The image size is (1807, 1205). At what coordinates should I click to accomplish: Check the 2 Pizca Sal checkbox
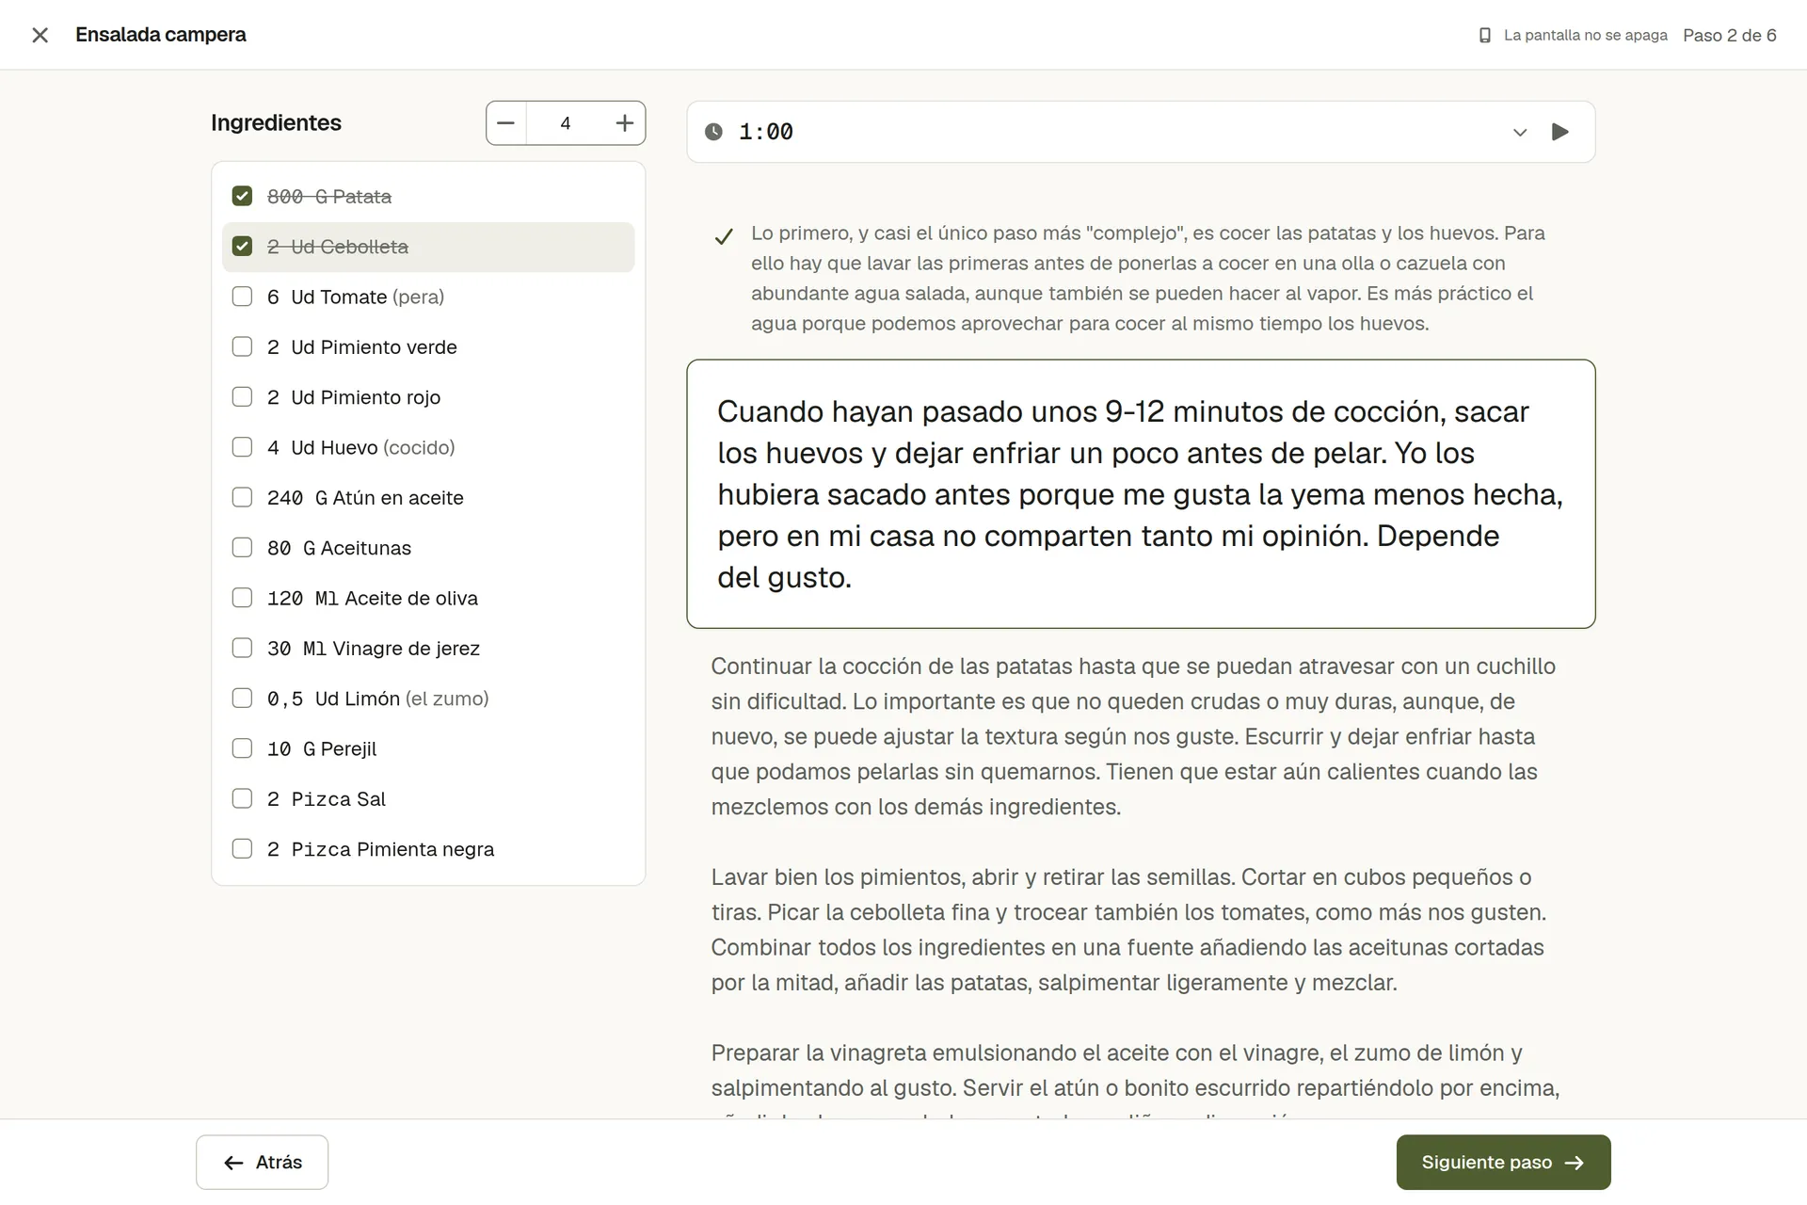(242, 798)
